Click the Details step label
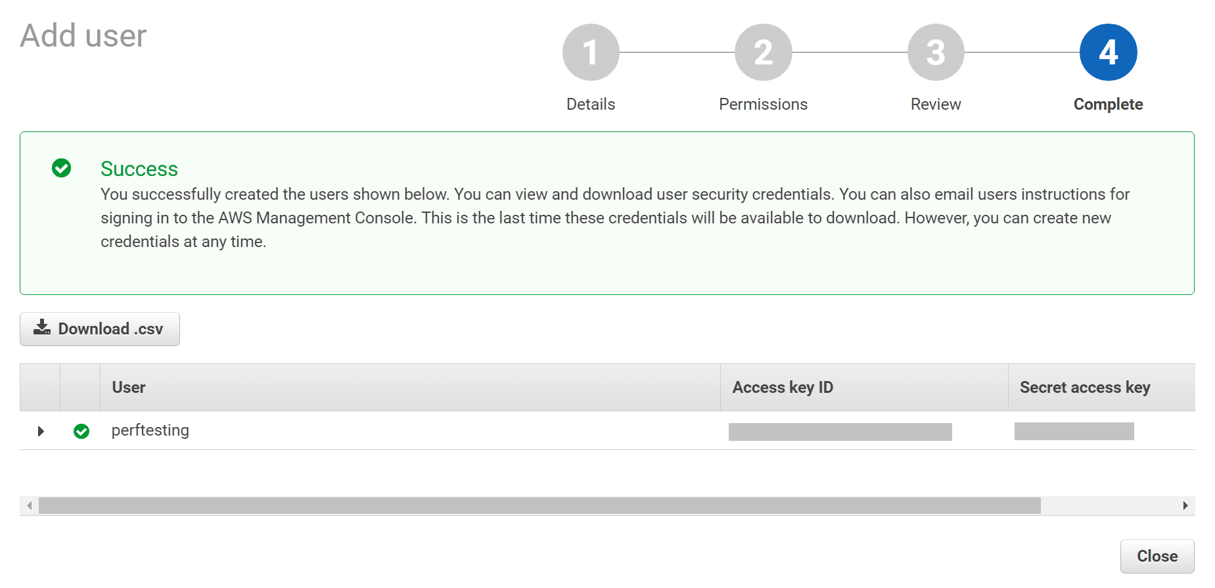 point(590,104)
